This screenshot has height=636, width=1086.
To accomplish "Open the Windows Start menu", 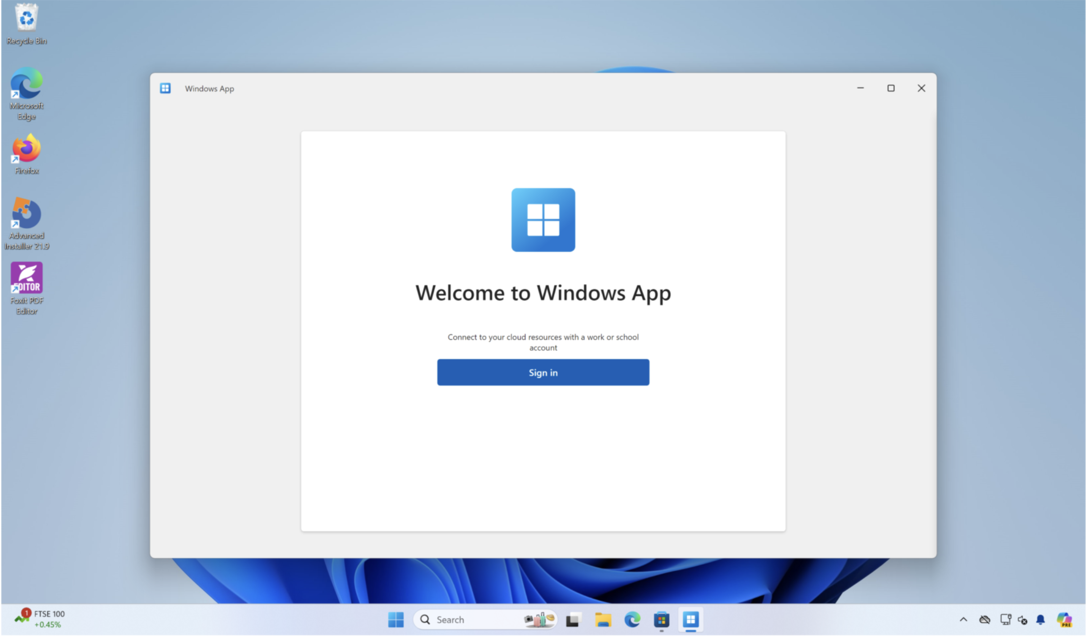I will [x=396, y=619].
